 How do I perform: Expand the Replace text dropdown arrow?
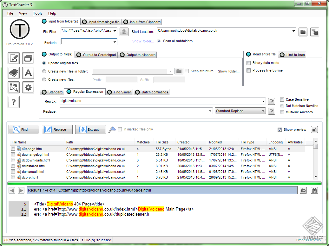210,111
